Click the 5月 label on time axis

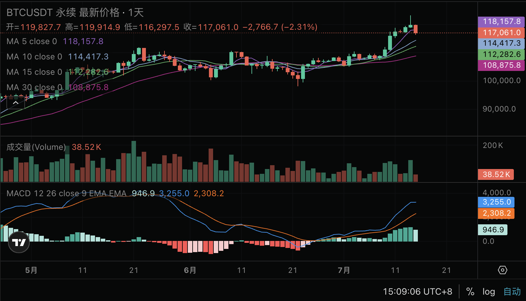tap(31, 270)
